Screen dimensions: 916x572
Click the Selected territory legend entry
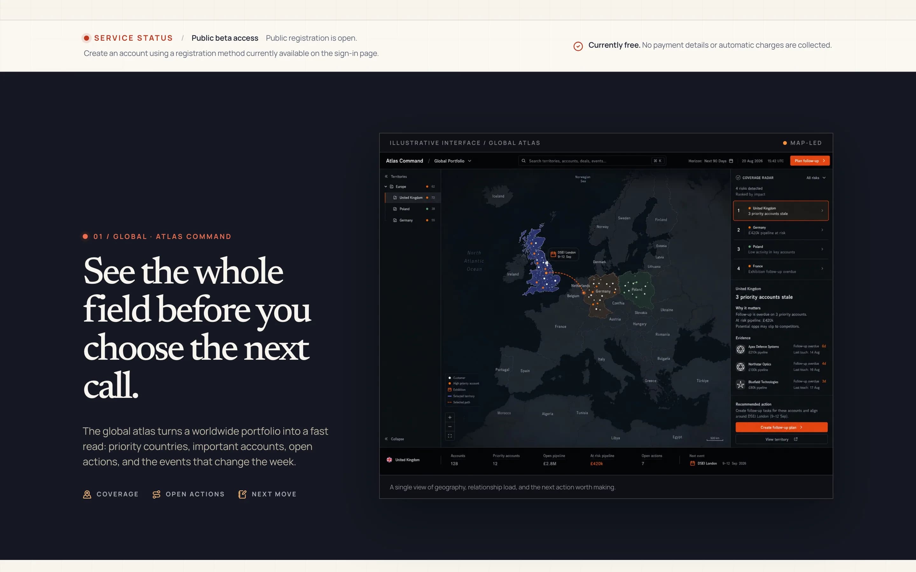point(461,396)
